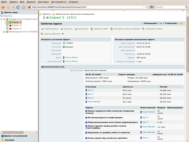
Task: Click the Проекты root icon in the tree
Action: pos(2,16)
